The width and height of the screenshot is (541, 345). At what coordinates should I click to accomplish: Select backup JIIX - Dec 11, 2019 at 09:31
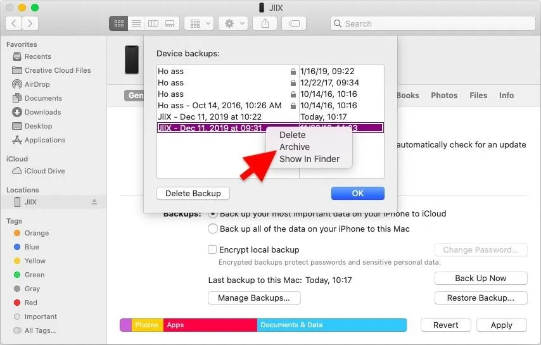(270, 128)
